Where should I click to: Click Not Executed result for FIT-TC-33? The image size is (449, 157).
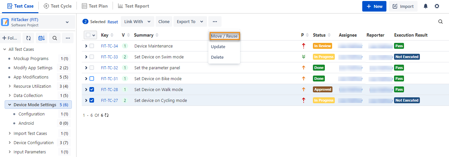tap(407, 57)
